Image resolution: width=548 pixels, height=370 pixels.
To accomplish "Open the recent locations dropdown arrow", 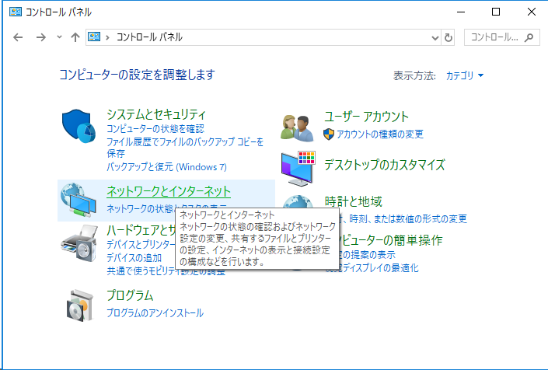I will 60,37.
